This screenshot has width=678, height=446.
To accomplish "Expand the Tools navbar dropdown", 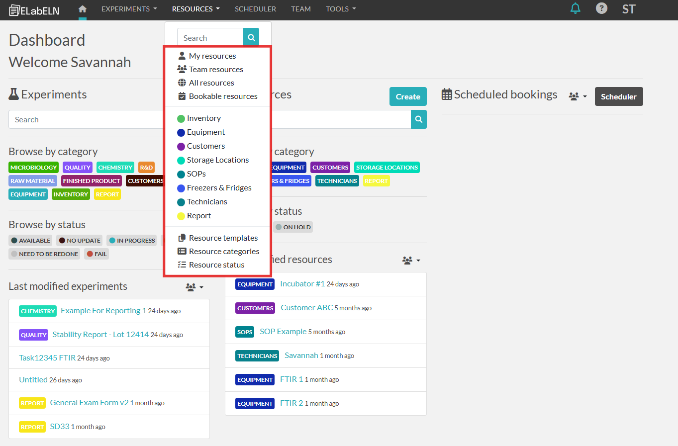I will click(341, 9).
